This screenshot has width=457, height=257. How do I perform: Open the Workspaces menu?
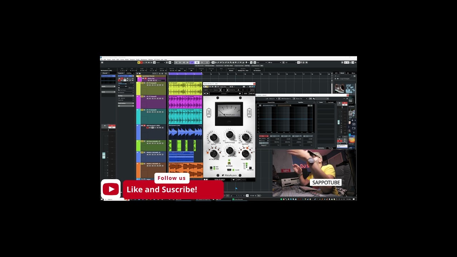pos(144,59)
